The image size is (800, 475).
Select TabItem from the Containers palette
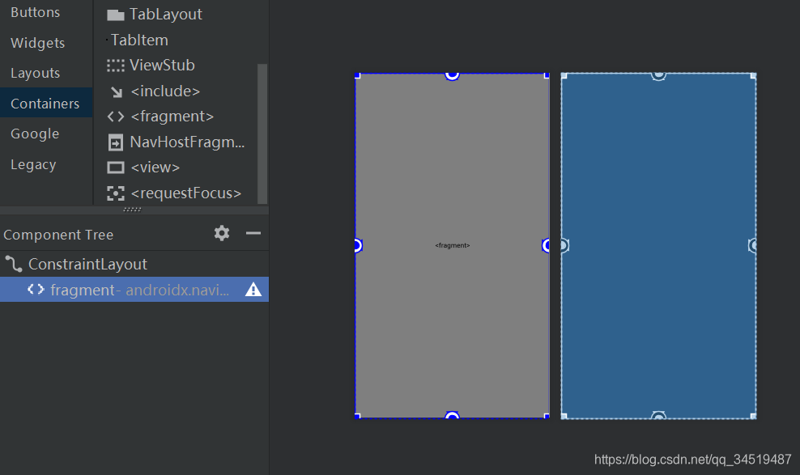(139, 39)
